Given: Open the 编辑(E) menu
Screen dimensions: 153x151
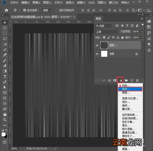Looking at the screenshot, I should coord(25,2).
